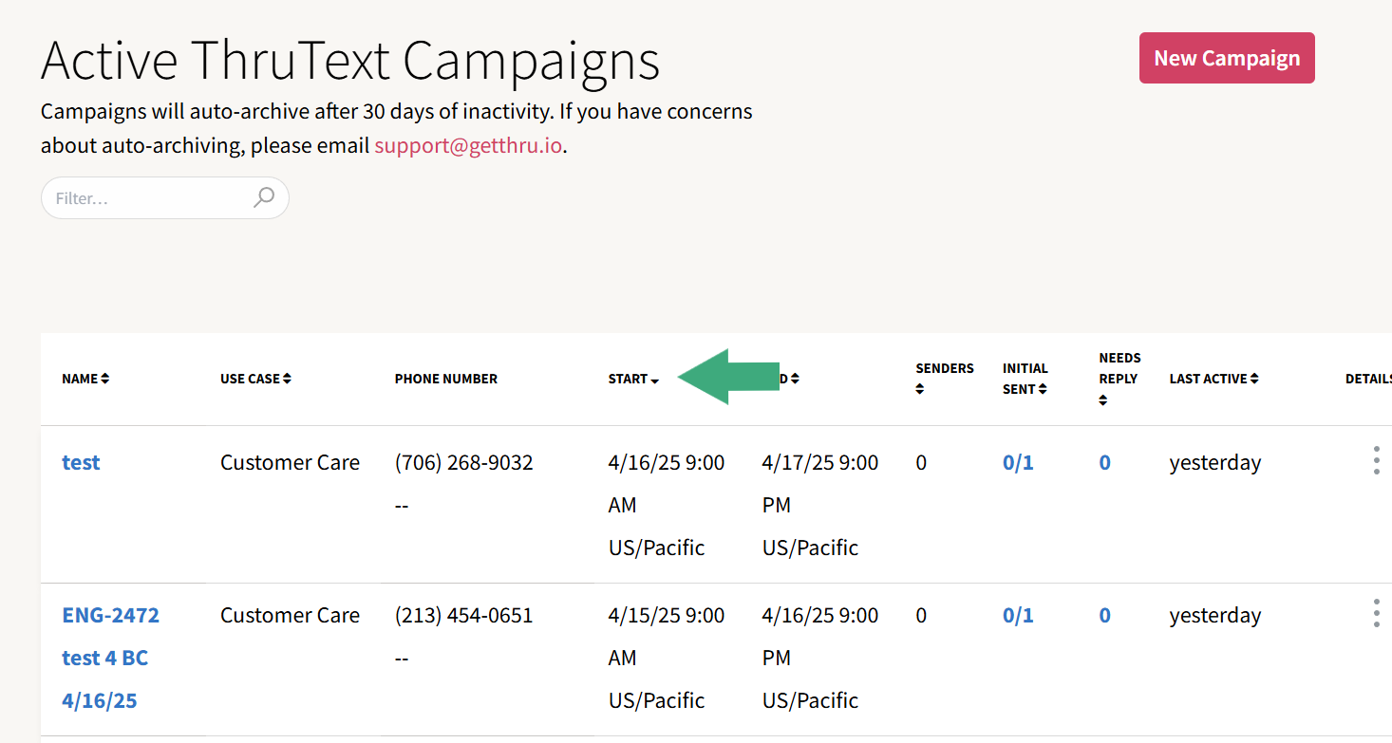The image size is (1392, 743).
Task: Select phone number (213) 454-0651
Action: click(x=464, y=615)
